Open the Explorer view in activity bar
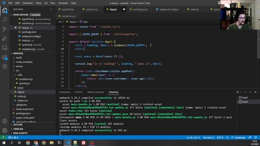Image resolution: width=260 pixels, height=146 pixels. [4, 11]
